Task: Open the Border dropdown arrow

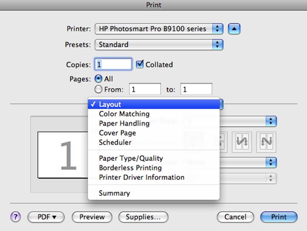Action: (271, 163)
